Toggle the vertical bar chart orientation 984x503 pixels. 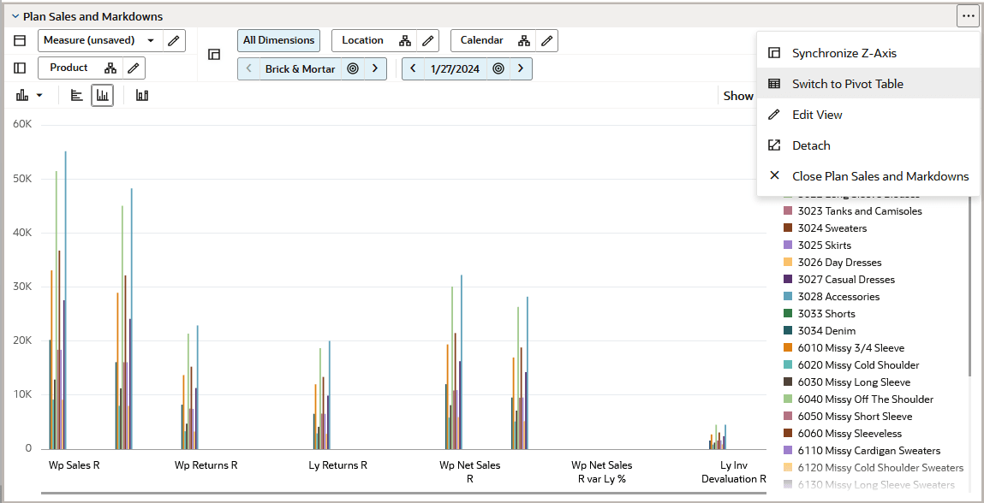pyautogui.click(x=102, y=95)
